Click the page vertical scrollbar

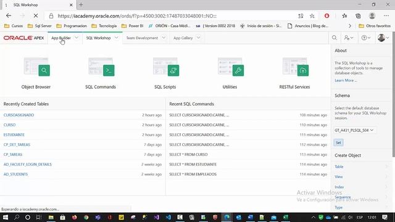tap(394, 94)
